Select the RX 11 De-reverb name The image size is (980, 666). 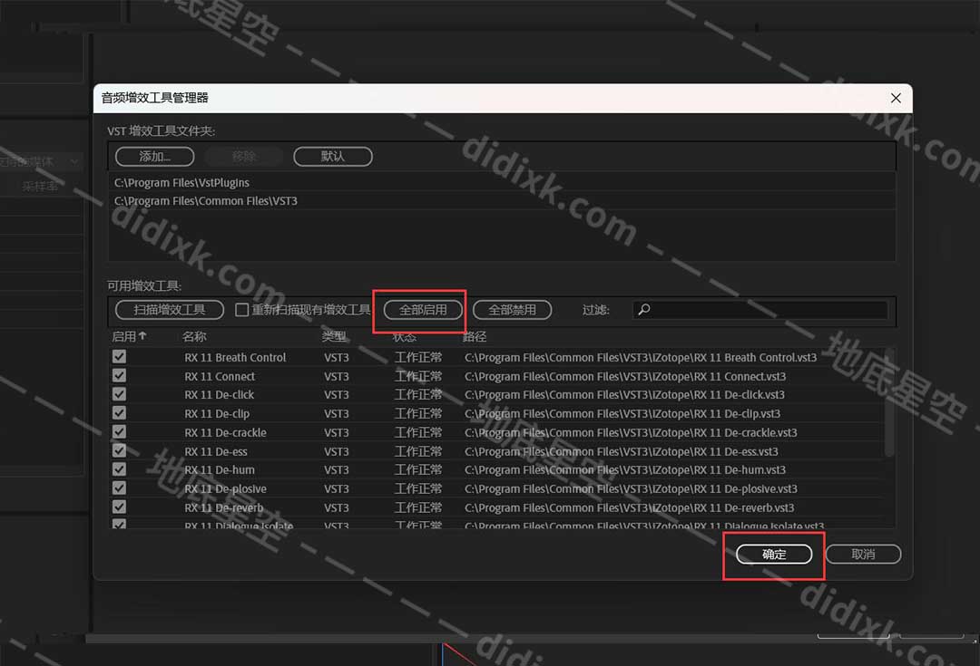(224, 507)
